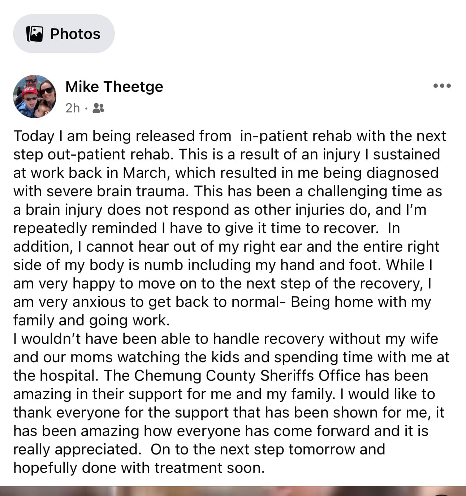Click "Chemung County Sheriffs Office" in the post
Image resolution: width=466 pixels, height=496 pixels.
pos(247,376)
